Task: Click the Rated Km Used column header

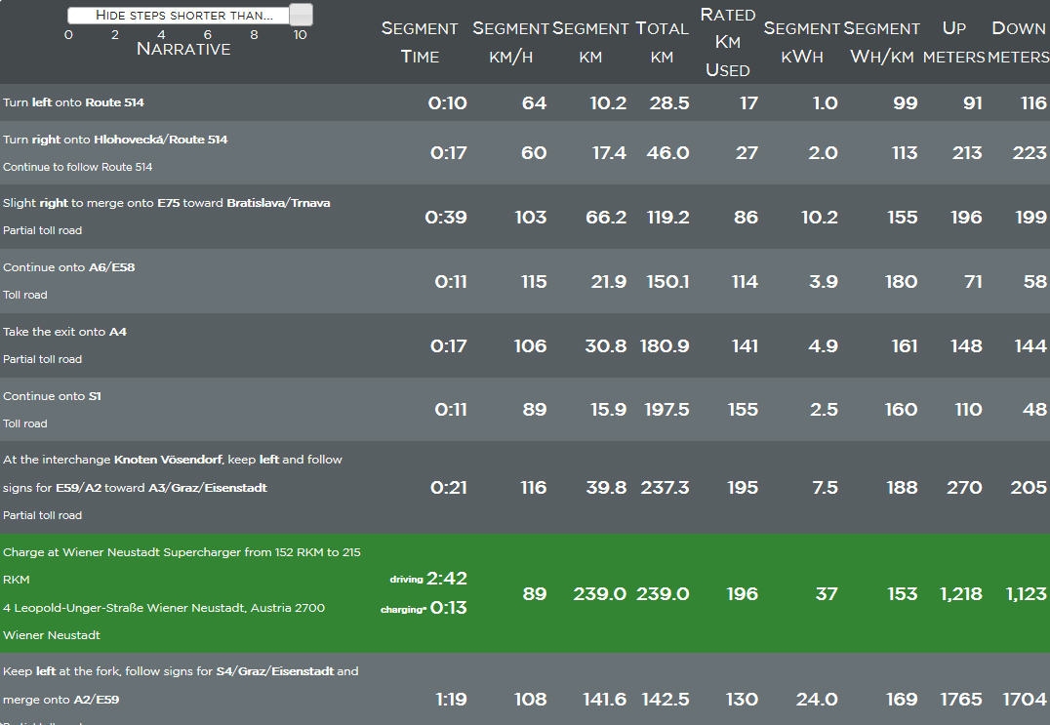Action: click(727, 43)
